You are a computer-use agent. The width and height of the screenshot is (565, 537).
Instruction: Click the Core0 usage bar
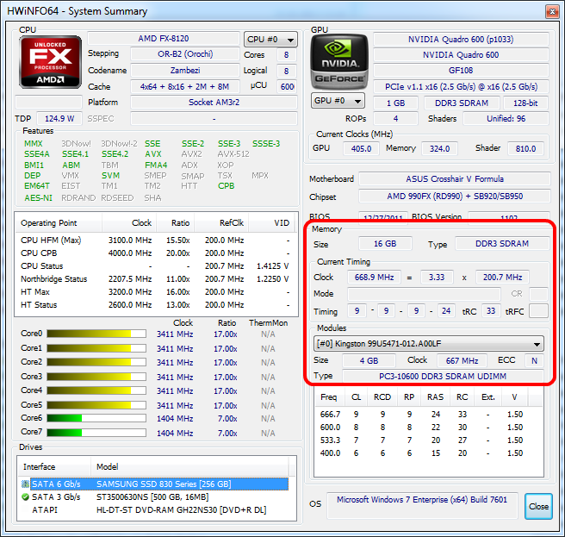point(102,334)
